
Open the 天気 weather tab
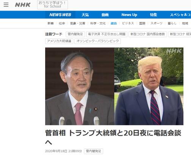coord(85,15)
